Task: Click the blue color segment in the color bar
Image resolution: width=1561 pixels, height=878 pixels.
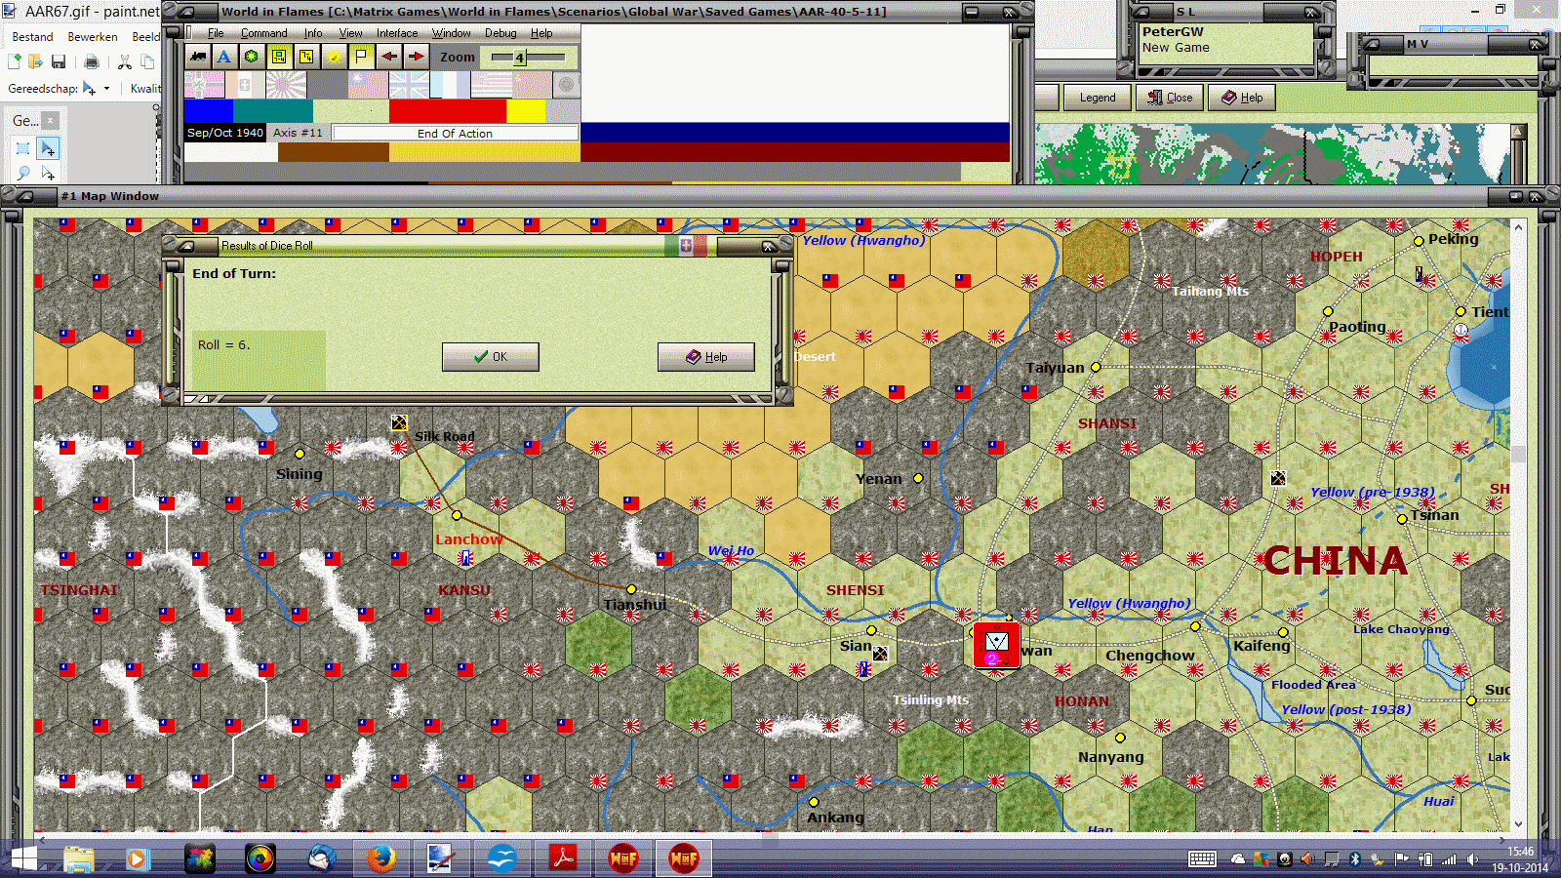Action: click(x=209, y=111)
